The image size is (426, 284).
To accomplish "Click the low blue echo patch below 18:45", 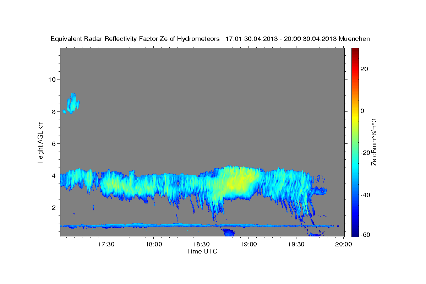I will [228, 233].
